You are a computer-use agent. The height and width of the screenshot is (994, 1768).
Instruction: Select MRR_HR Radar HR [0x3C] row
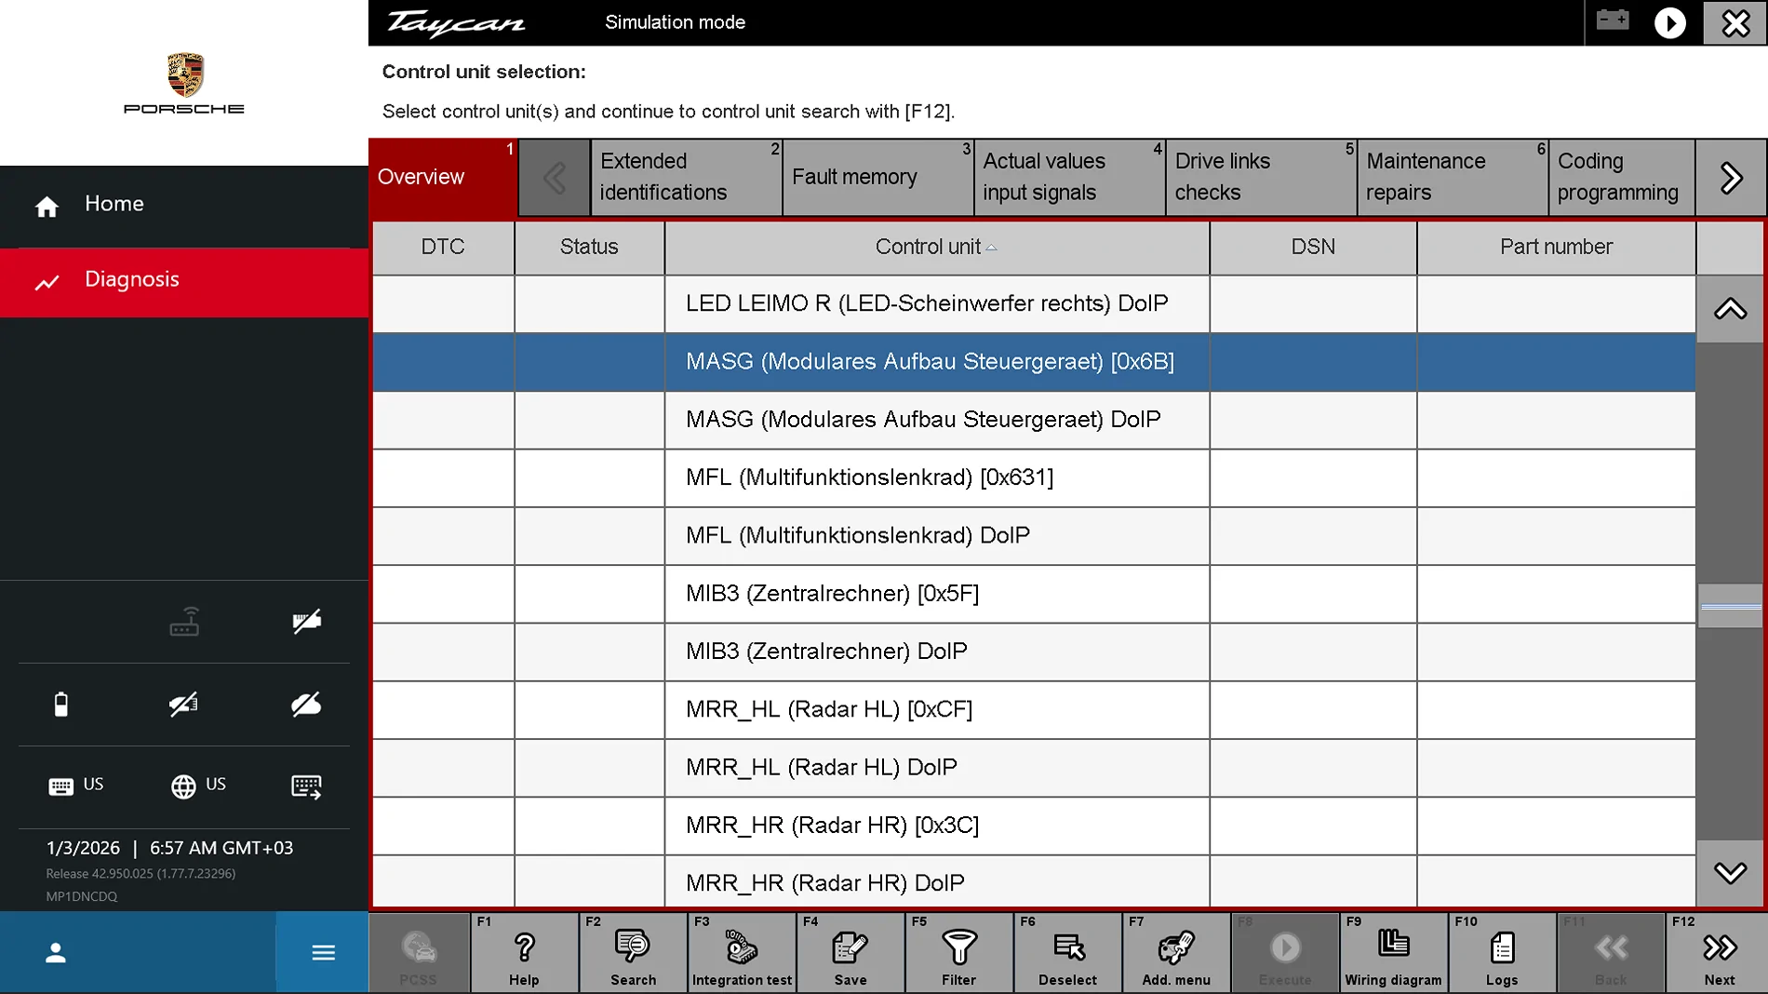(1034, 826)
